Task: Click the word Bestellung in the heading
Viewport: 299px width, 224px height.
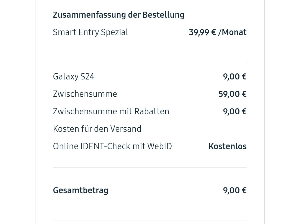Action: 163,15
